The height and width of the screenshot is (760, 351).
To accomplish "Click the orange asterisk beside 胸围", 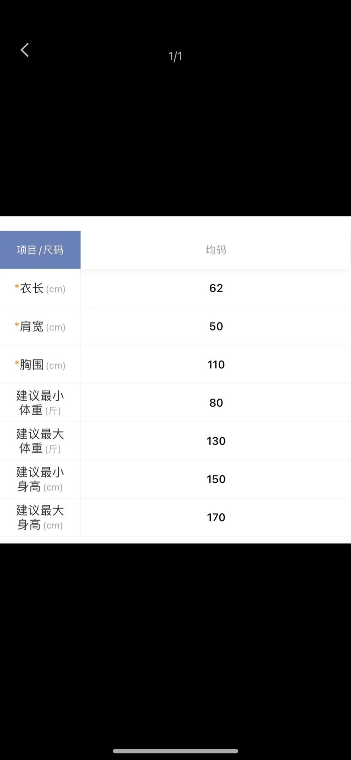I will pyautogui.click(x=17, y=363).
